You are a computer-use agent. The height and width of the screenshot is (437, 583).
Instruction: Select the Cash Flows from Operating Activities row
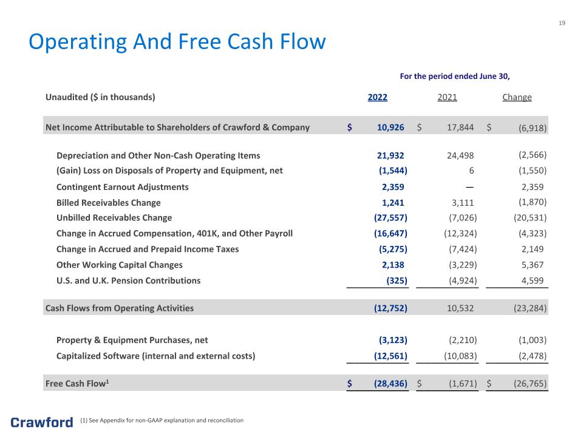click(296, 308)
